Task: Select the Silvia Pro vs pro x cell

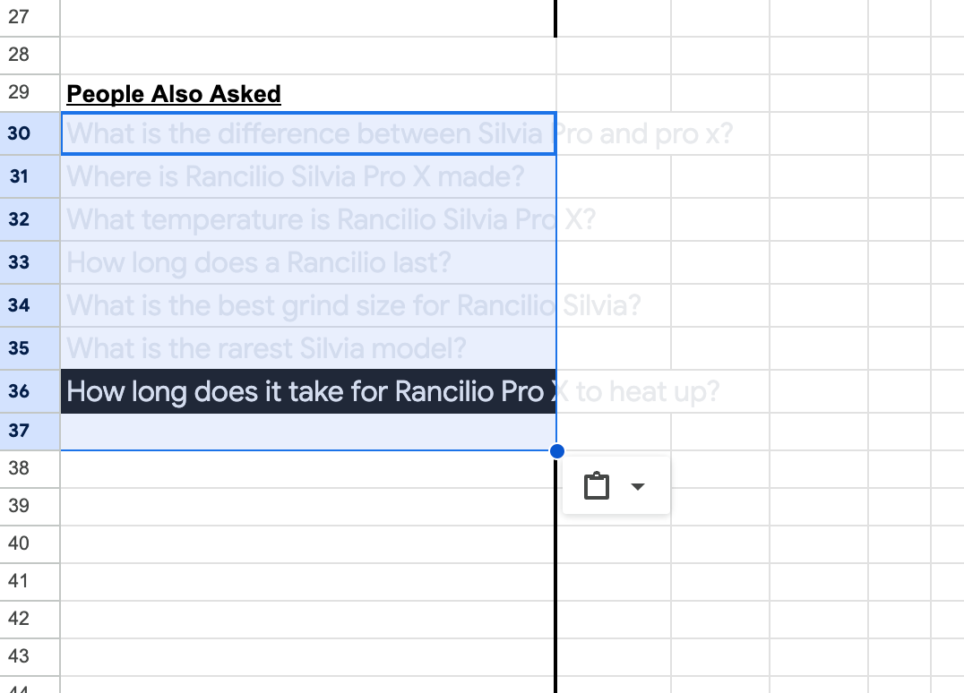Action: (x=308, y=133)
